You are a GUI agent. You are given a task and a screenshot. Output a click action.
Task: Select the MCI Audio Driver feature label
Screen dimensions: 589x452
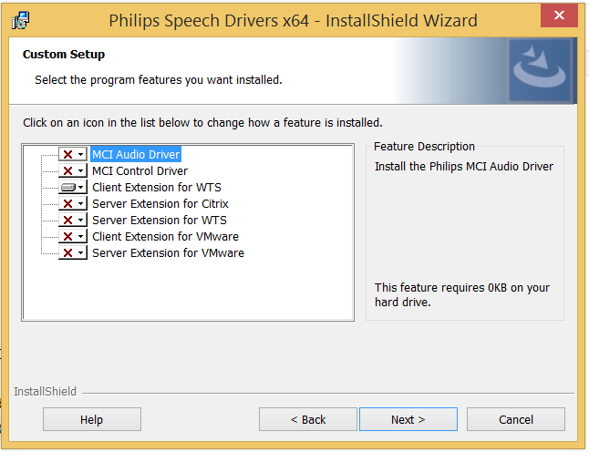point(136,154)
